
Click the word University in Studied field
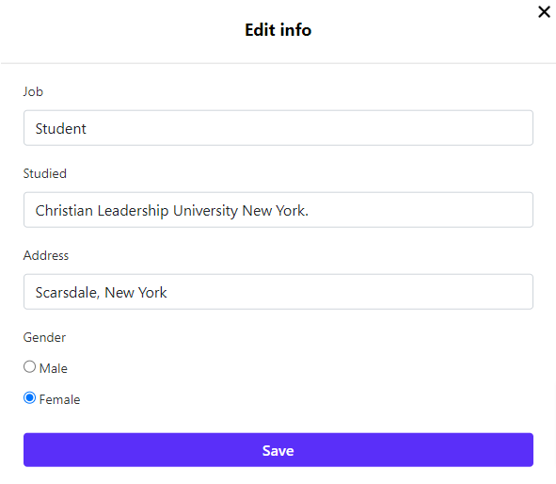pos(205,211)
